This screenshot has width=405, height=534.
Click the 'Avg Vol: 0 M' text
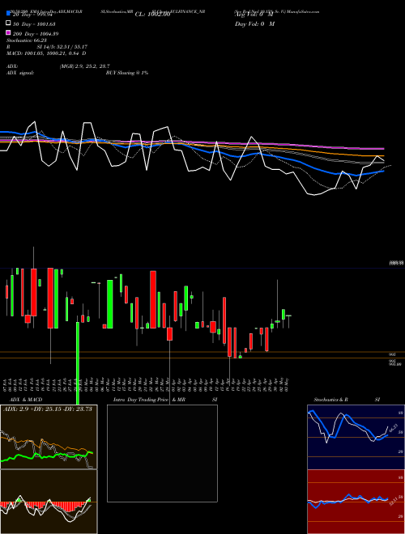254,15
